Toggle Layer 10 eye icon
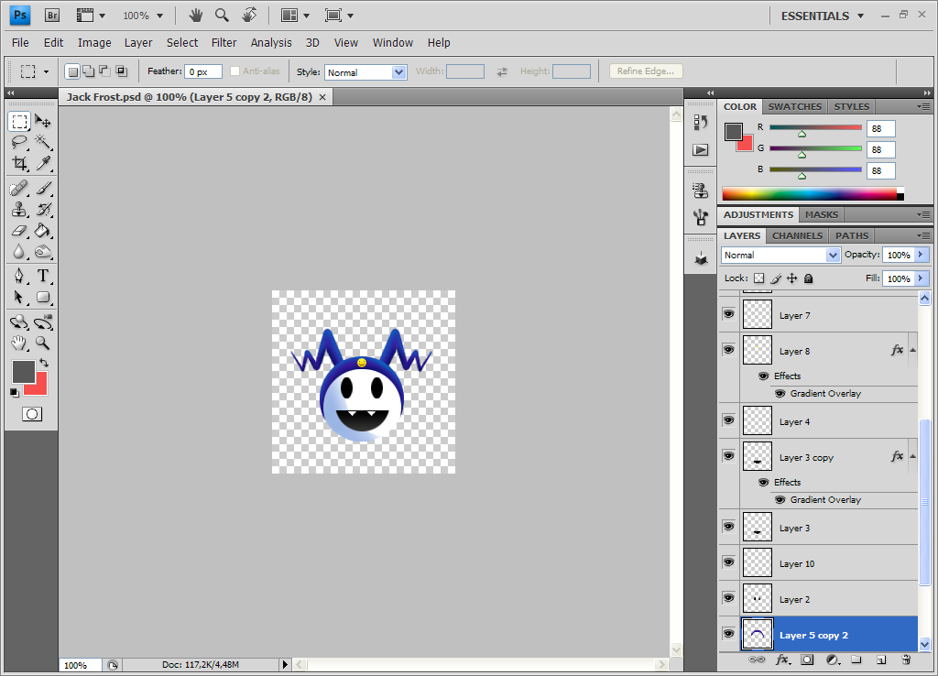This screenshot has height=676, width=938. 728,562
